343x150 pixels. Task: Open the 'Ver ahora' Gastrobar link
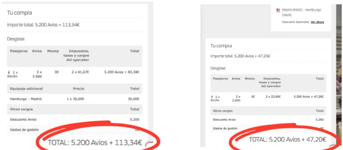[317, 22]
